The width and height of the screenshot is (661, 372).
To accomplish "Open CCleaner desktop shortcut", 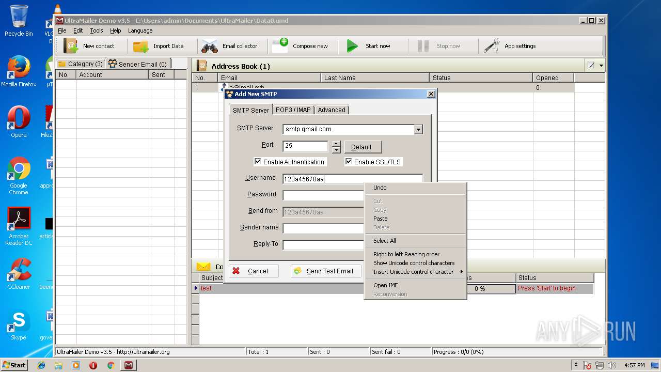I will pyautogui.click(x=19, y=274).
